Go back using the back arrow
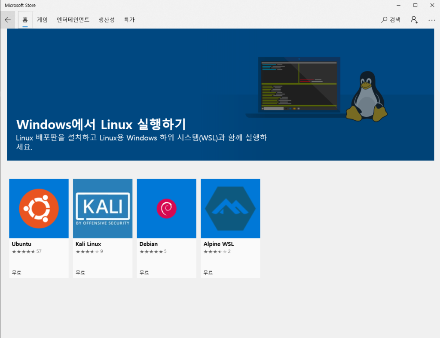 (x=8, y=20)
